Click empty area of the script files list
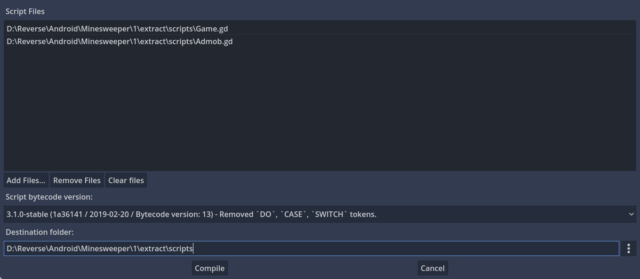The width and height of the screenshot is (640, 279). coord(320,108)
